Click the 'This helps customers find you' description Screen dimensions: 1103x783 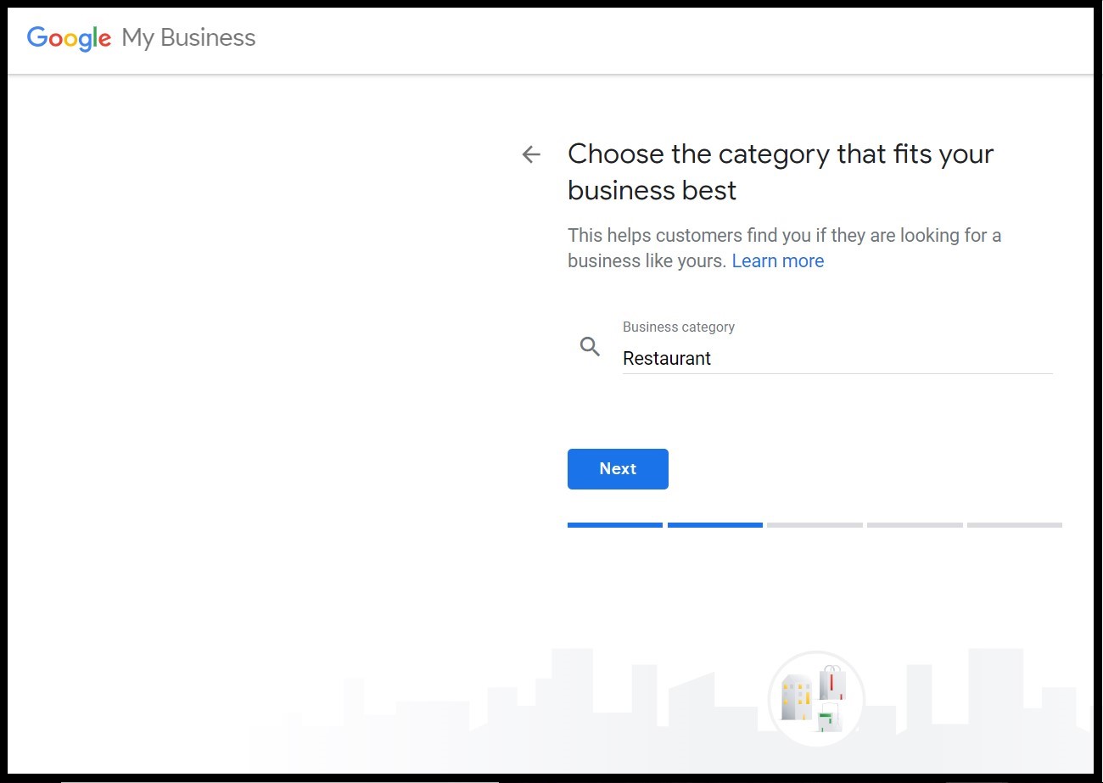click(x=784, y=236)
